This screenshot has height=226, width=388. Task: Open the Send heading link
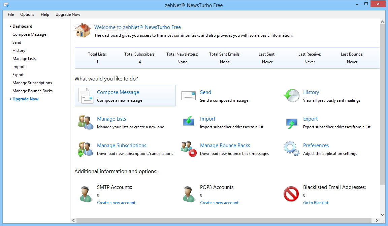pos(206,92)
